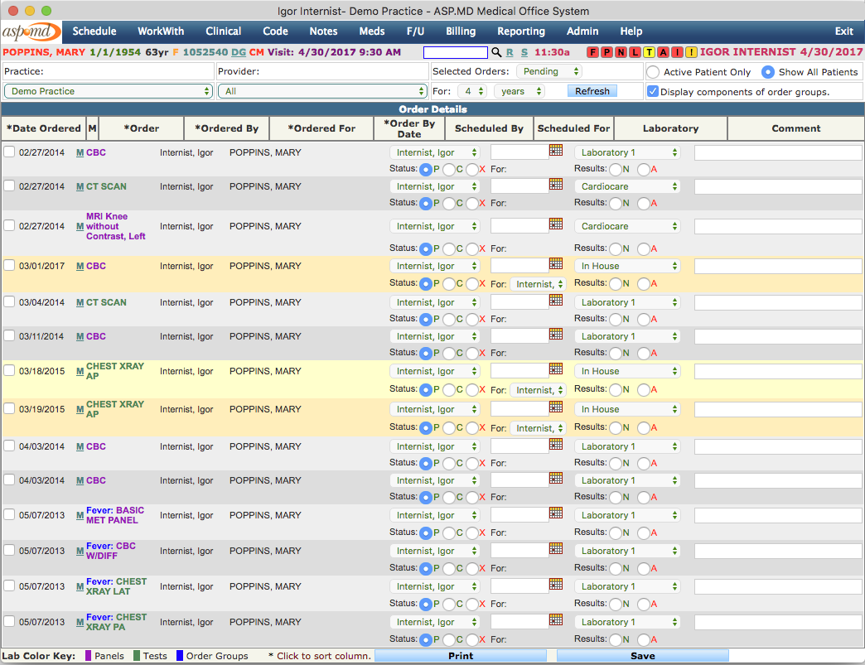Screen dimensions: 865x665
Task: Set status X for 03/11/2014 CBC order
Action: [472, 354]
